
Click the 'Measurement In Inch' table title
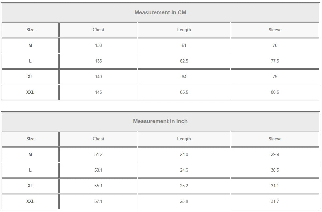click(x=160, y=121)
